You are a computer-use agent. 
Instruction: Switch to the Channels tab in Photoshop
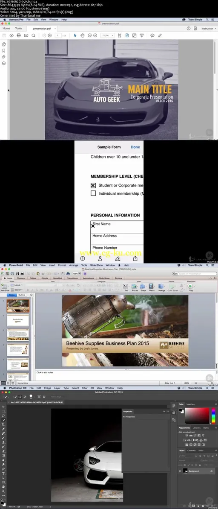coord(191,450)
